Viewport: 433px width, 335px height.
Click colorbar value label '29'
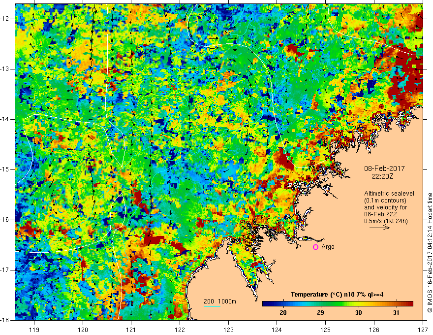coord(320,313)
